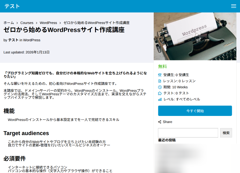Click the WordPressのインストールから基本設定 feature line
The image size is (240, 173).
pos(63,120)
